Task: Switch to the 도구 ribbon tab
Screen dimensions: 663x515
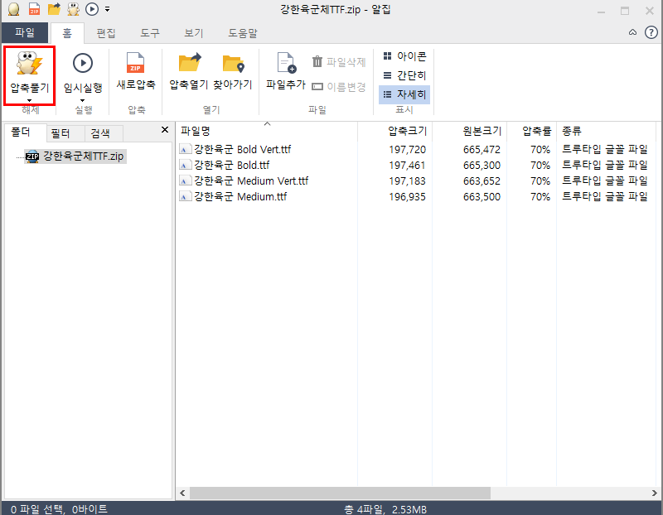Action: coord(149,32)
